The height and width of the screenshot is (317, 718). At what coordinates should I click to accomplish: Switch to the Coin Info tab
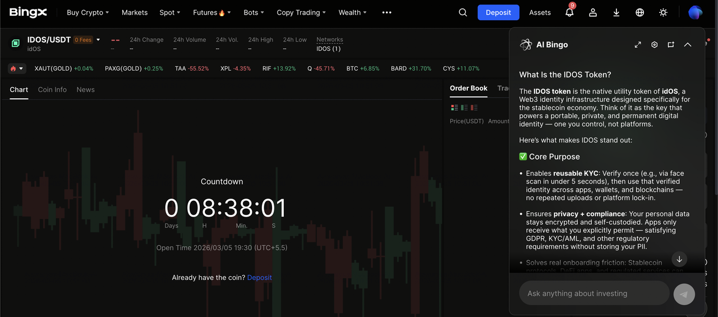(x=52, y=90)
